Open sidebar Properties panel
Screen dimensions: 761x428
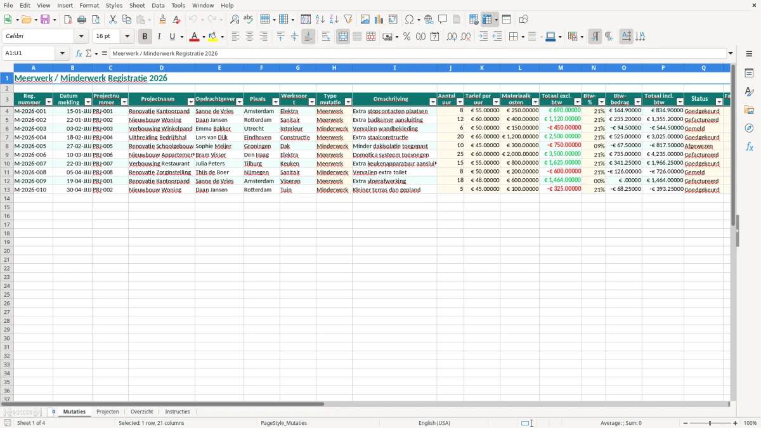[x=749, y=74]
